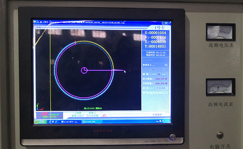Click the speed readout panel at bottom left
The width and height of the screenshot is (243, 149).
click(x=49, y=115)
